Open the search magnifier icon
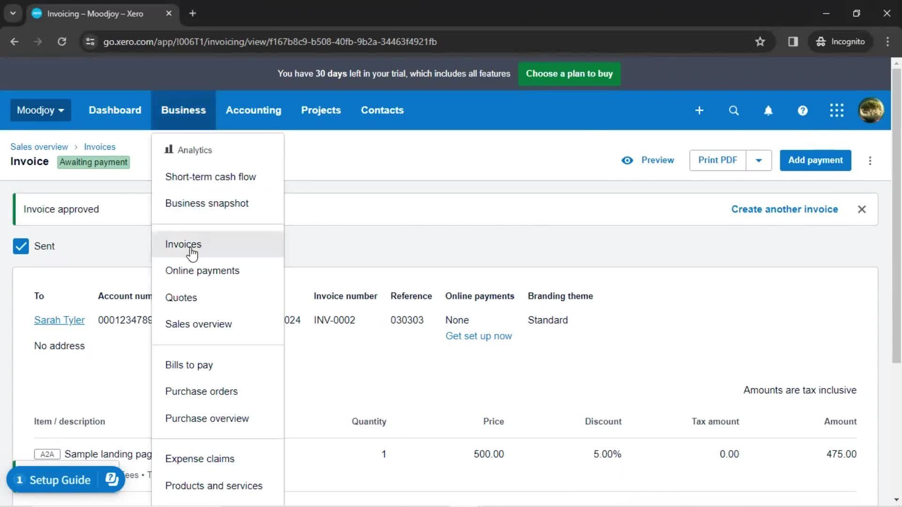The height and width of the screenshot is (507, 902). coord(733,110)
